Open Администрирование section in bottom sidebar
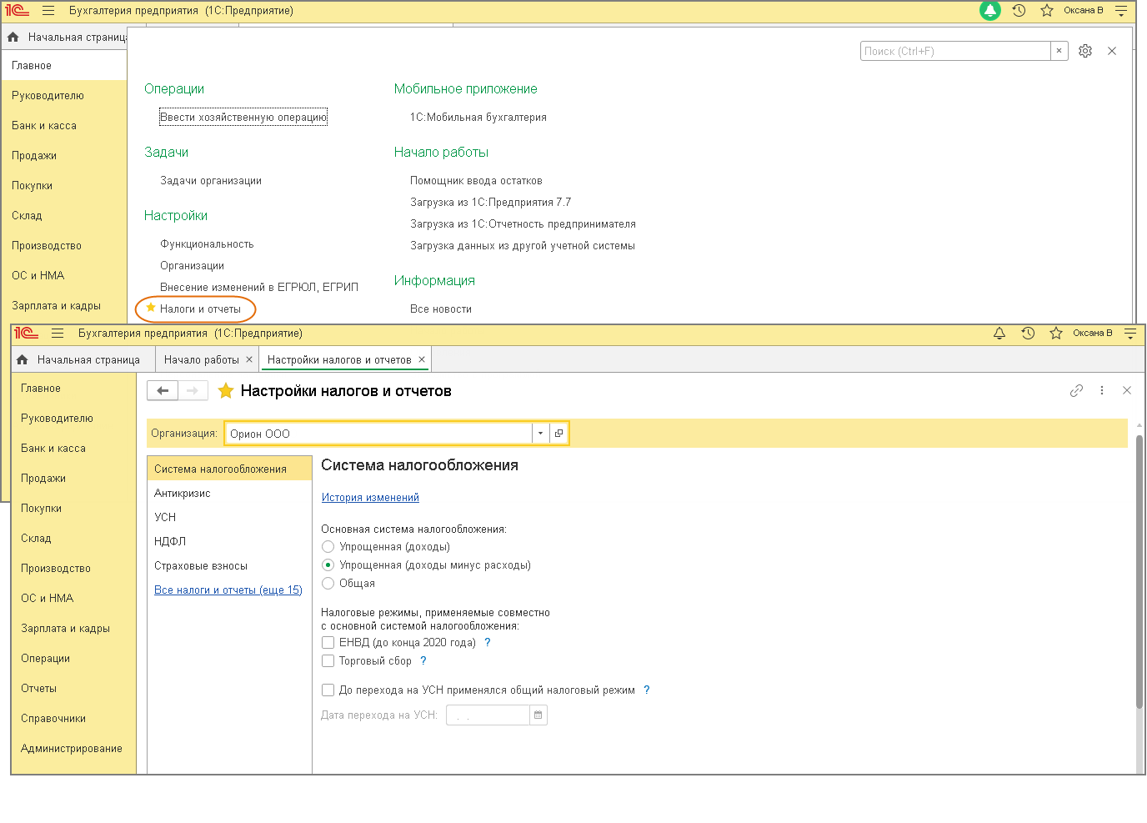Screen dimensions: 1147x823 coord(72,749)
